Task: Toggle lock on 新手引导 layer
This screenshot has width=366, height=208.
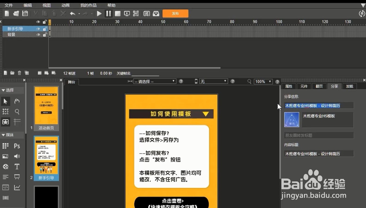Action: point(45,29)
